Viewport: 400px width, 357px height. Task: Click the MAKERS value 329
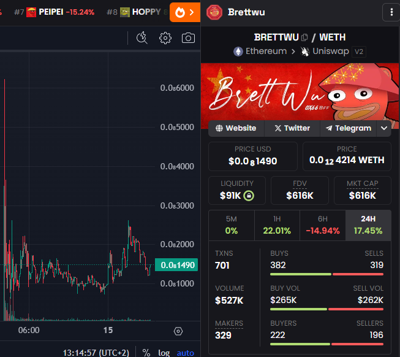223,336
